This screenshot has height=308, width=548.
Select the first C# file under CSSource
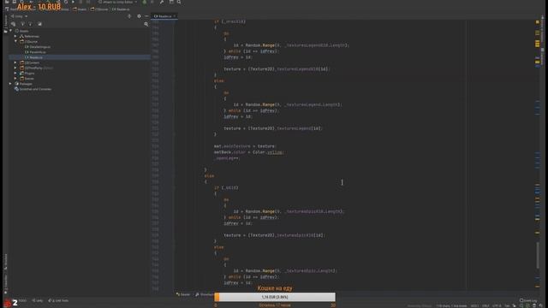point(38,47)
